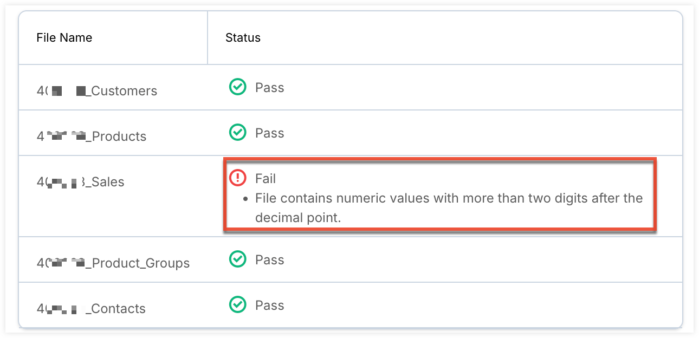Click the Pass status in Contacts row
The height and width of the screenshot is (338, 699).
[269, 305]
